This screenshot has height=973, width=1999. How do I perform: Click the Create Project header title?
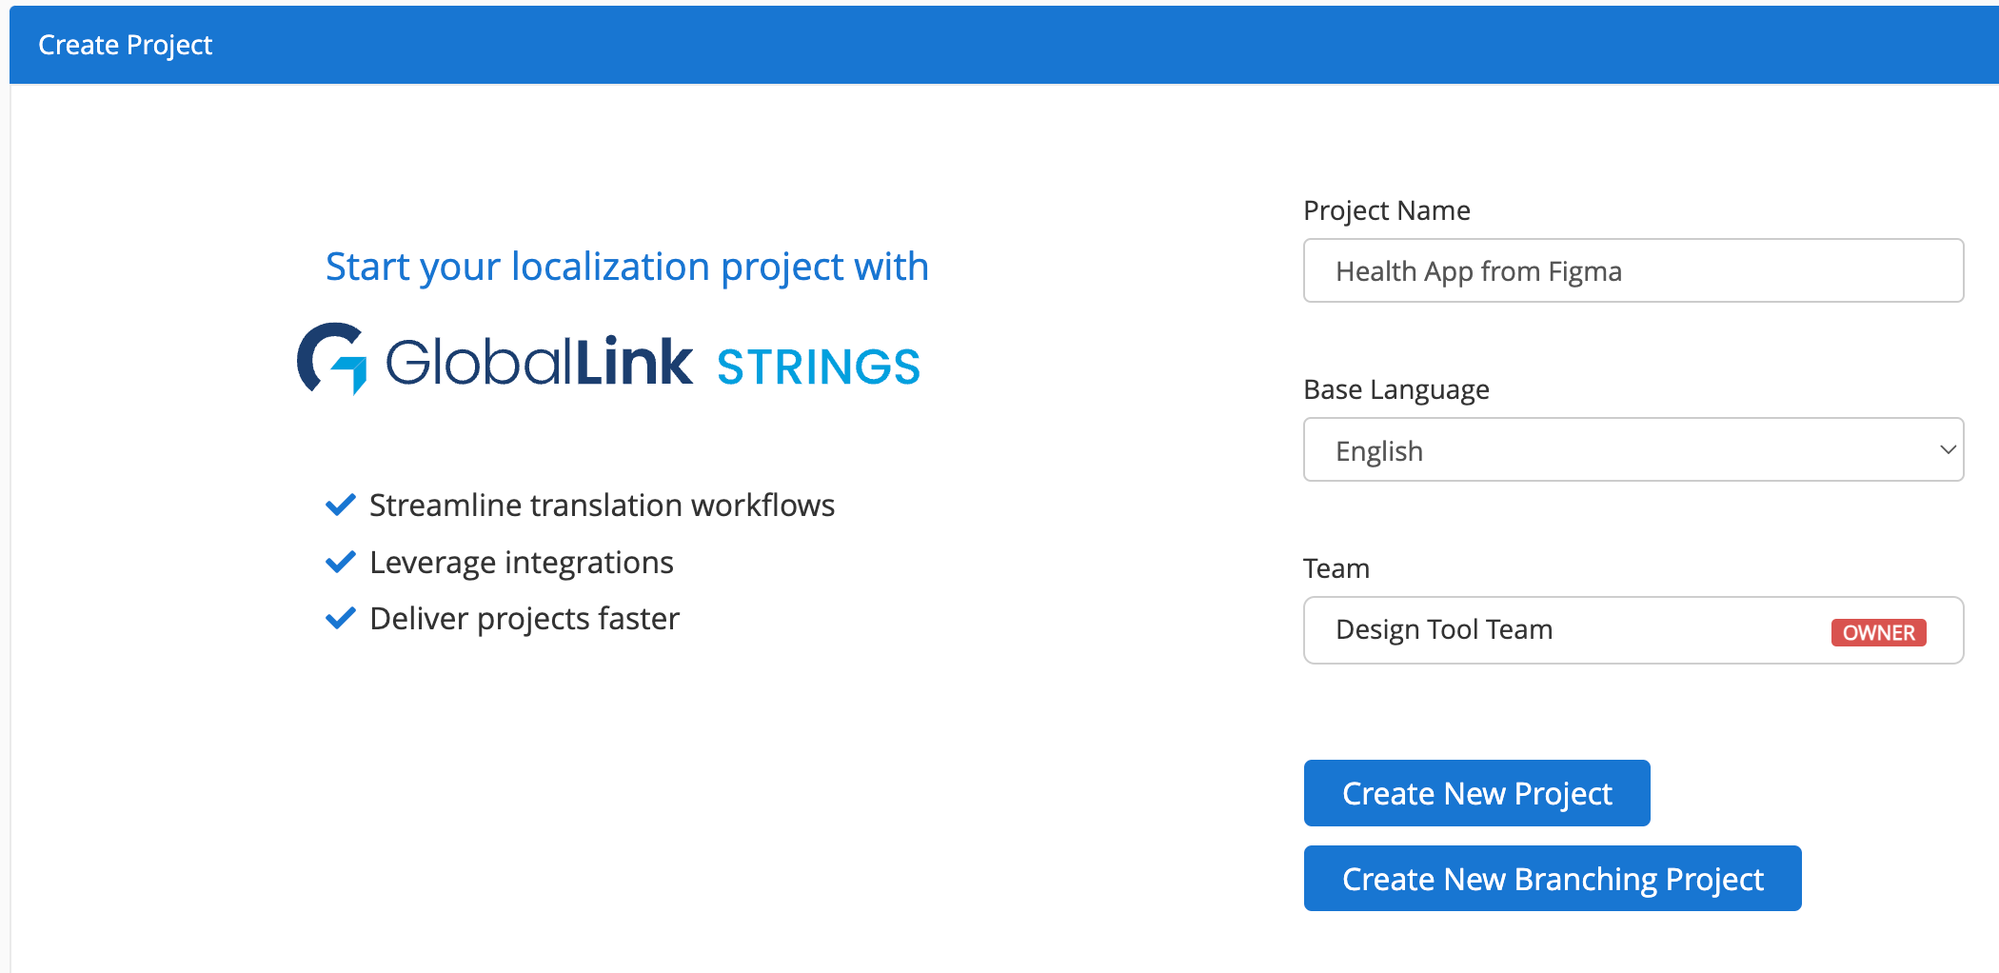pos(125,45)
